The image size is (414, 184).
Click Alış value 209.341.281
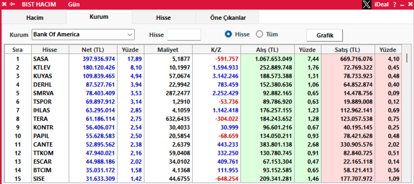276,179
